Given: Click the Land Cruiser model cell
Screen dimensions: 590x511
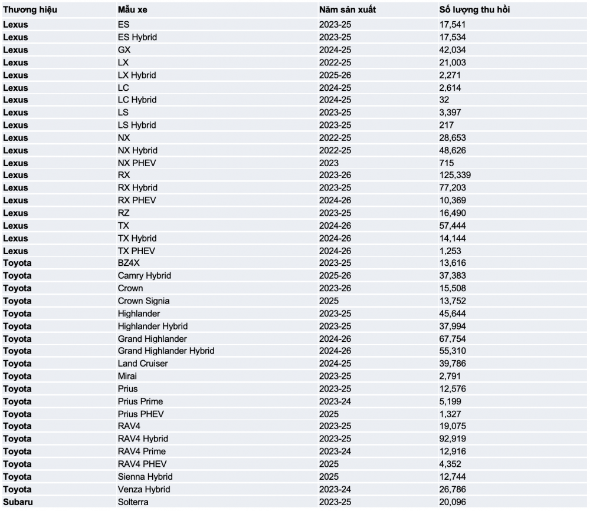Looking at the screenshot, I should 143,364.
